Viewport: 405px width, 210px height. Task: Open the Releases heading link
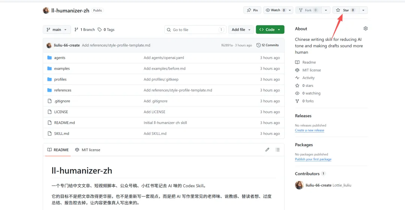tap(303, 116)
